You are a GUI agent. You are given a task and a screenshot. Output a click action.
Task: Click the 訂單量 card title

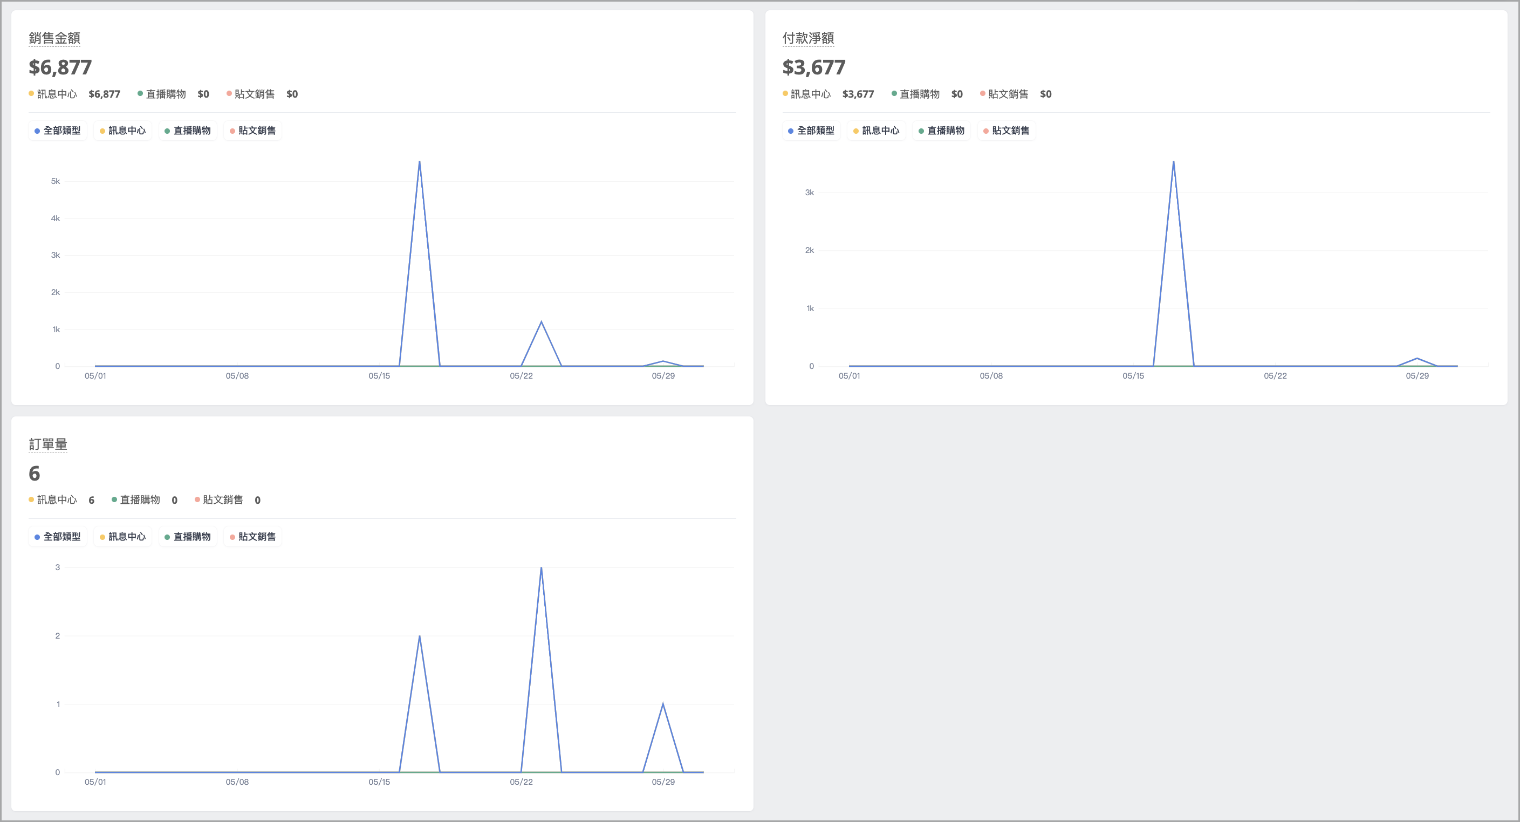pyautogui.click(x=48, y=444)
